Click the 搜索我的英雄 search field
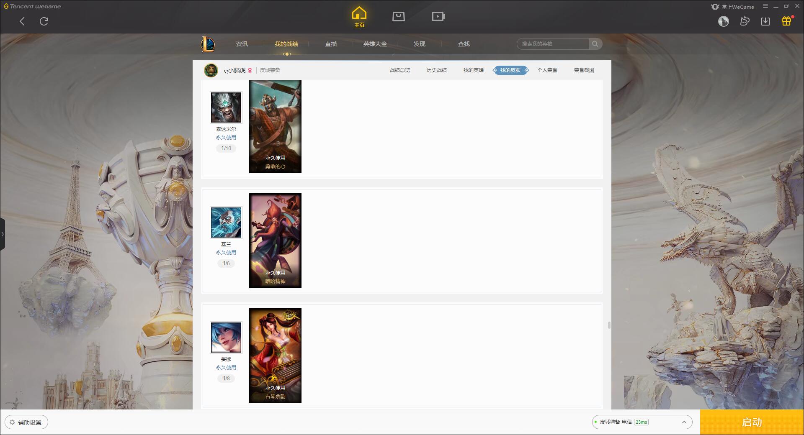This screenshot has width=804, height=435. point(553,44)
